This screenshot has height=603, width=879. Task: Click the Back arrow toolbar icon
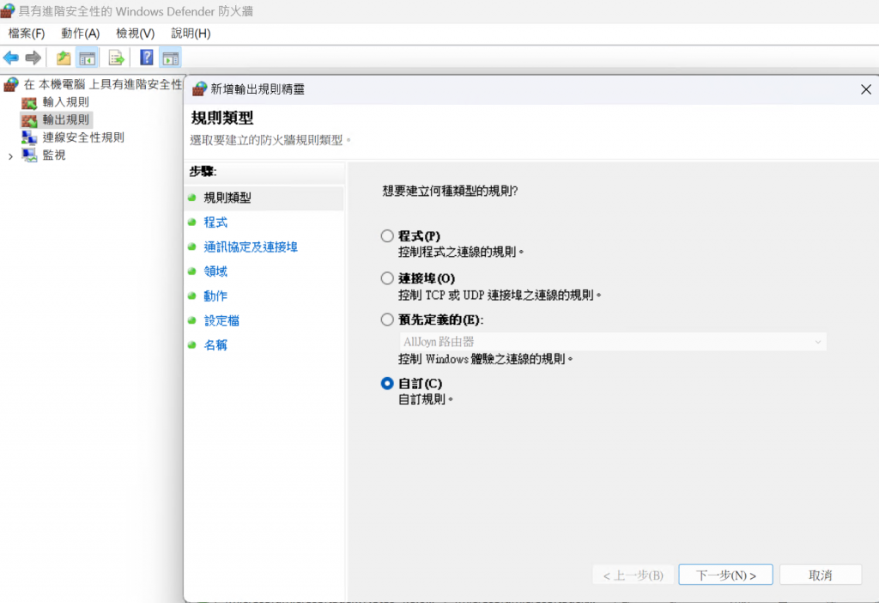coord(10,58)
